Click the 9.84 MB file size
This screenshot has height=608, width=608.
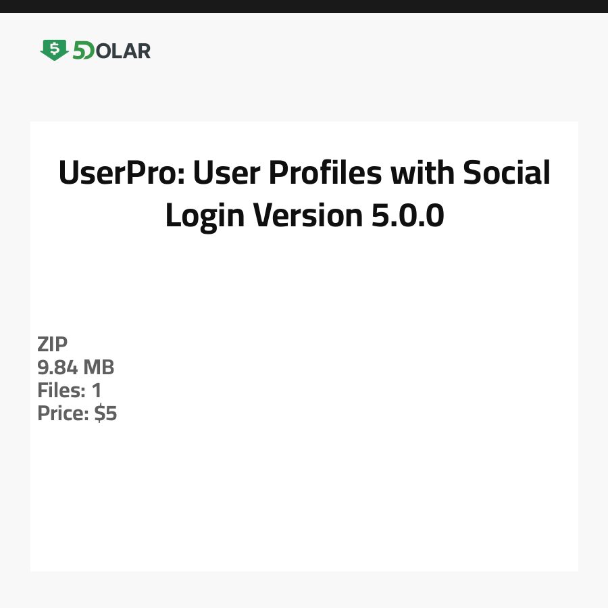click(x=76, y=368)
